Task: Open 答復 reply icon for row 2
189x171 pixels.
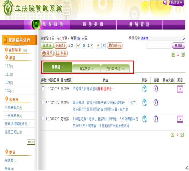Action: (x=156, y=102)
